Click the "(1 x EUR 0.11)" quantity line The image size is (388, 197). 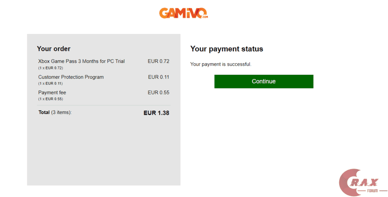(50, 83)
